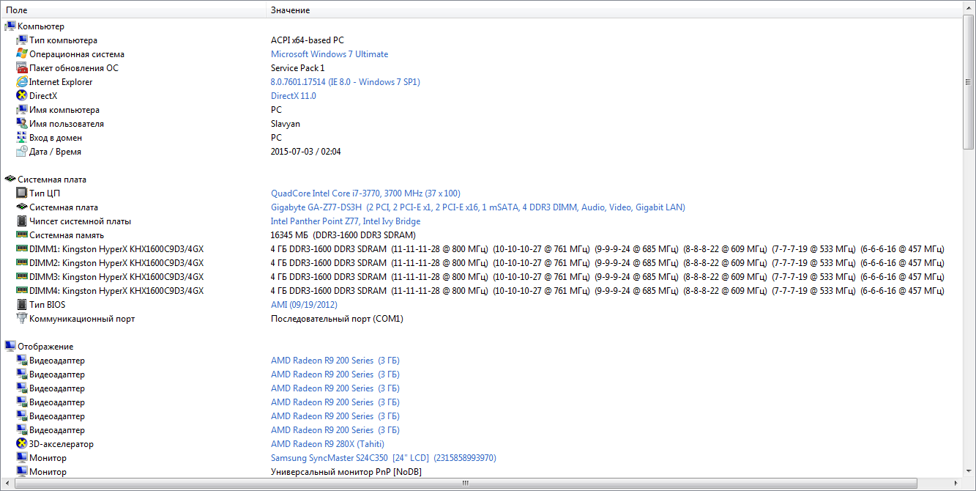Open the 8.0.7601.17514 Internet Explorer version link

[346, 82]
